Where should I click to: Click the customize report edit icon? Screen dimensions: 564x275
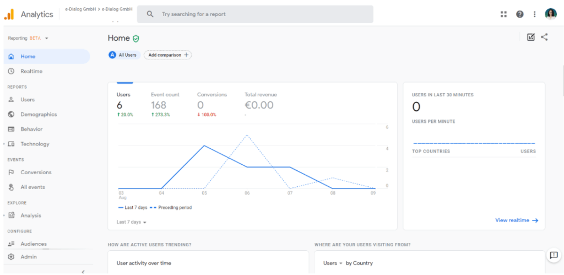coord(530,37)
